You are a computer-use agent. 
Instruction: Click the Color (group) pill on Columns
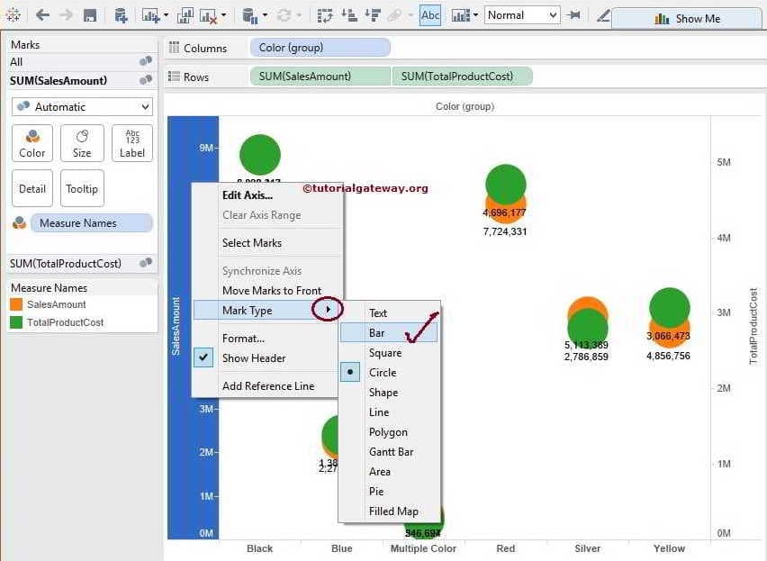pos(320,48)
